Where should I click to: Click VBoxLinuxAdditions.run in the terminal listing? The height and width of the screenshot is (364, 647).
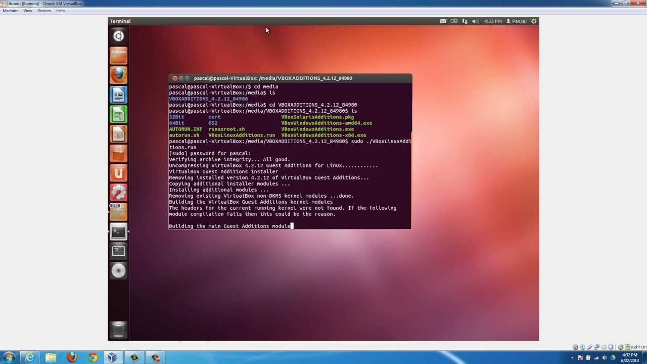(242, 135)
